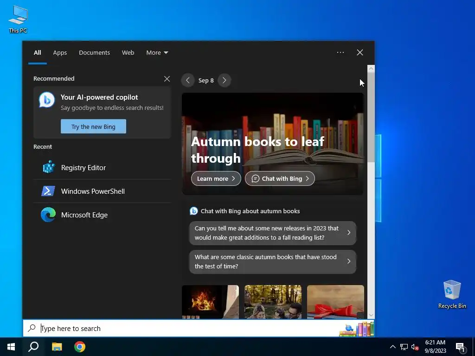This screenshot has height=356, width=475.
Task: Click the Chat with Bing button
Action: click(x=280, y=178)
